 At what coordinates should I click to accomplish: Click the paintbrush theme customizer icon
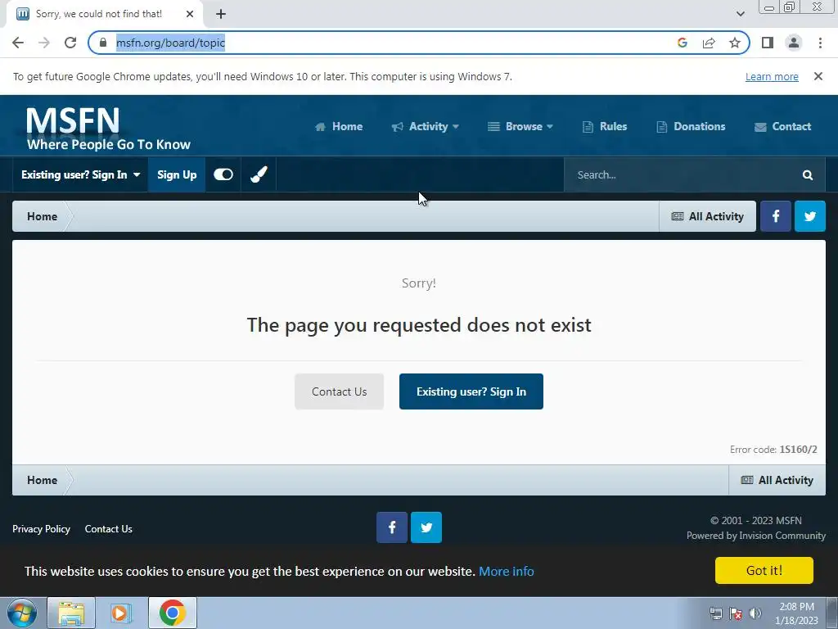(x=259, y=175)
